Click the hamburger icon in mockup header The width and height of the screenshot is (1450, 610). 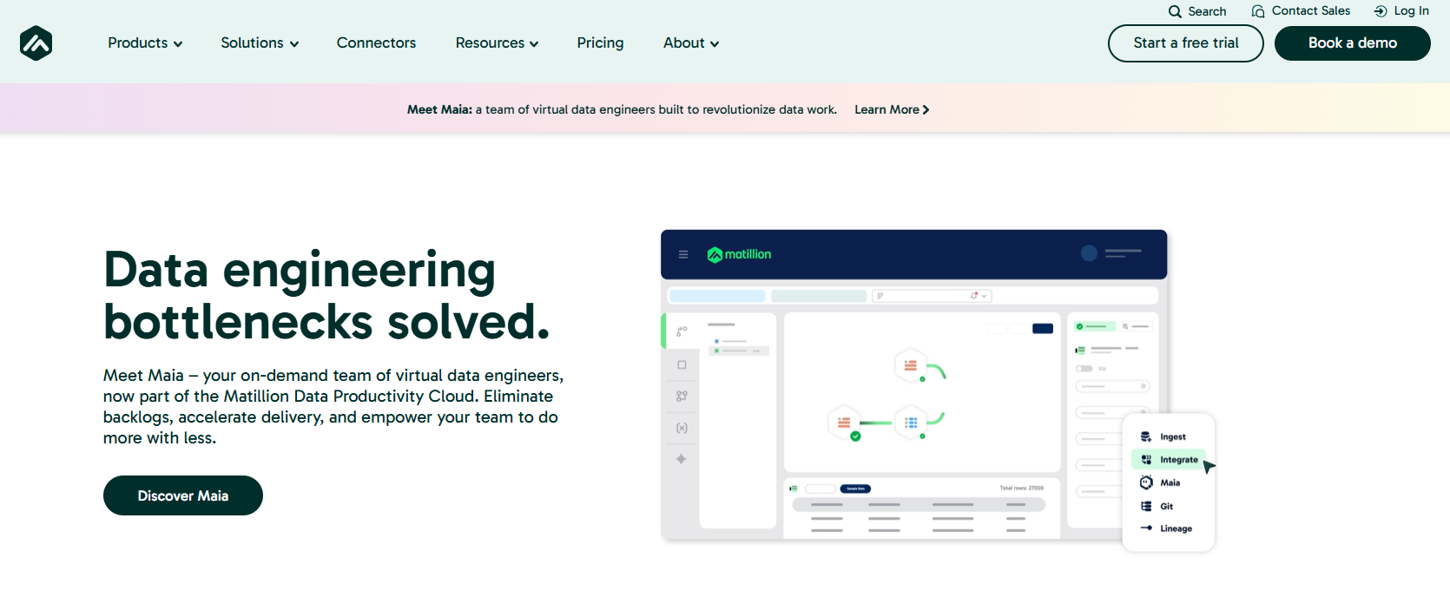683,254
